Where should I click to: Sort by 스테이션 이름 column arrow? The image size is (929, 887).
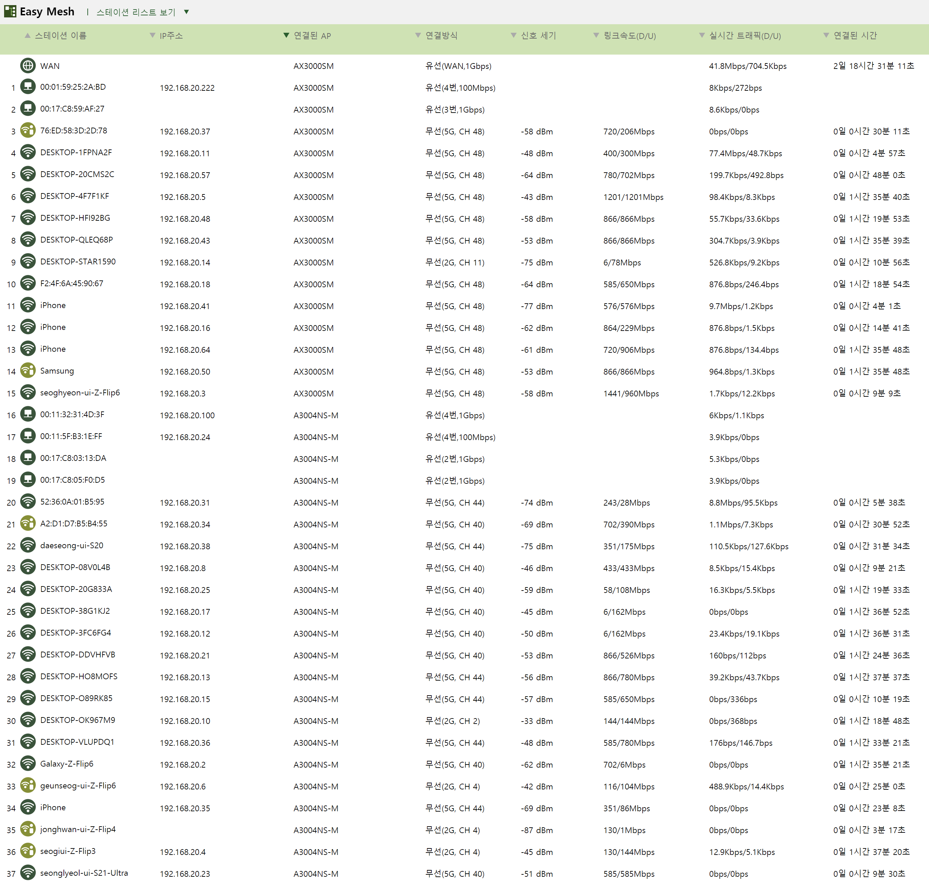28,35
